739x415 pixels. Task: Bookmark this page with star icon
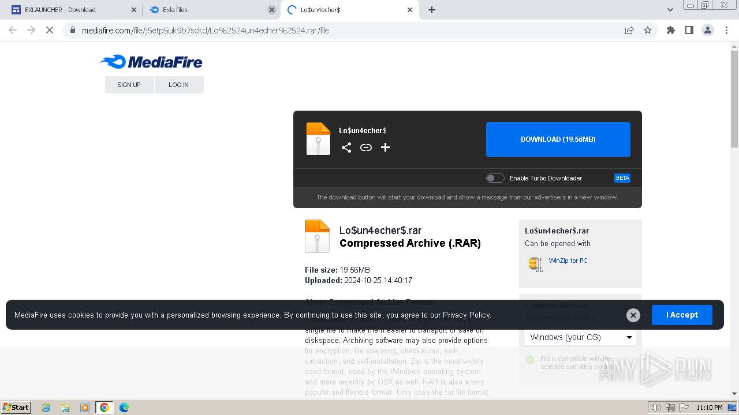(x=648, y=30)
